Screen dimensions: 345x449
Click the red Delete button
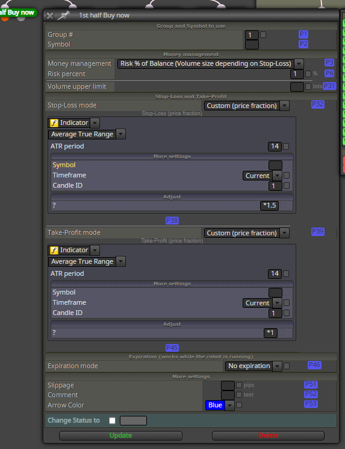pos(268,436)
